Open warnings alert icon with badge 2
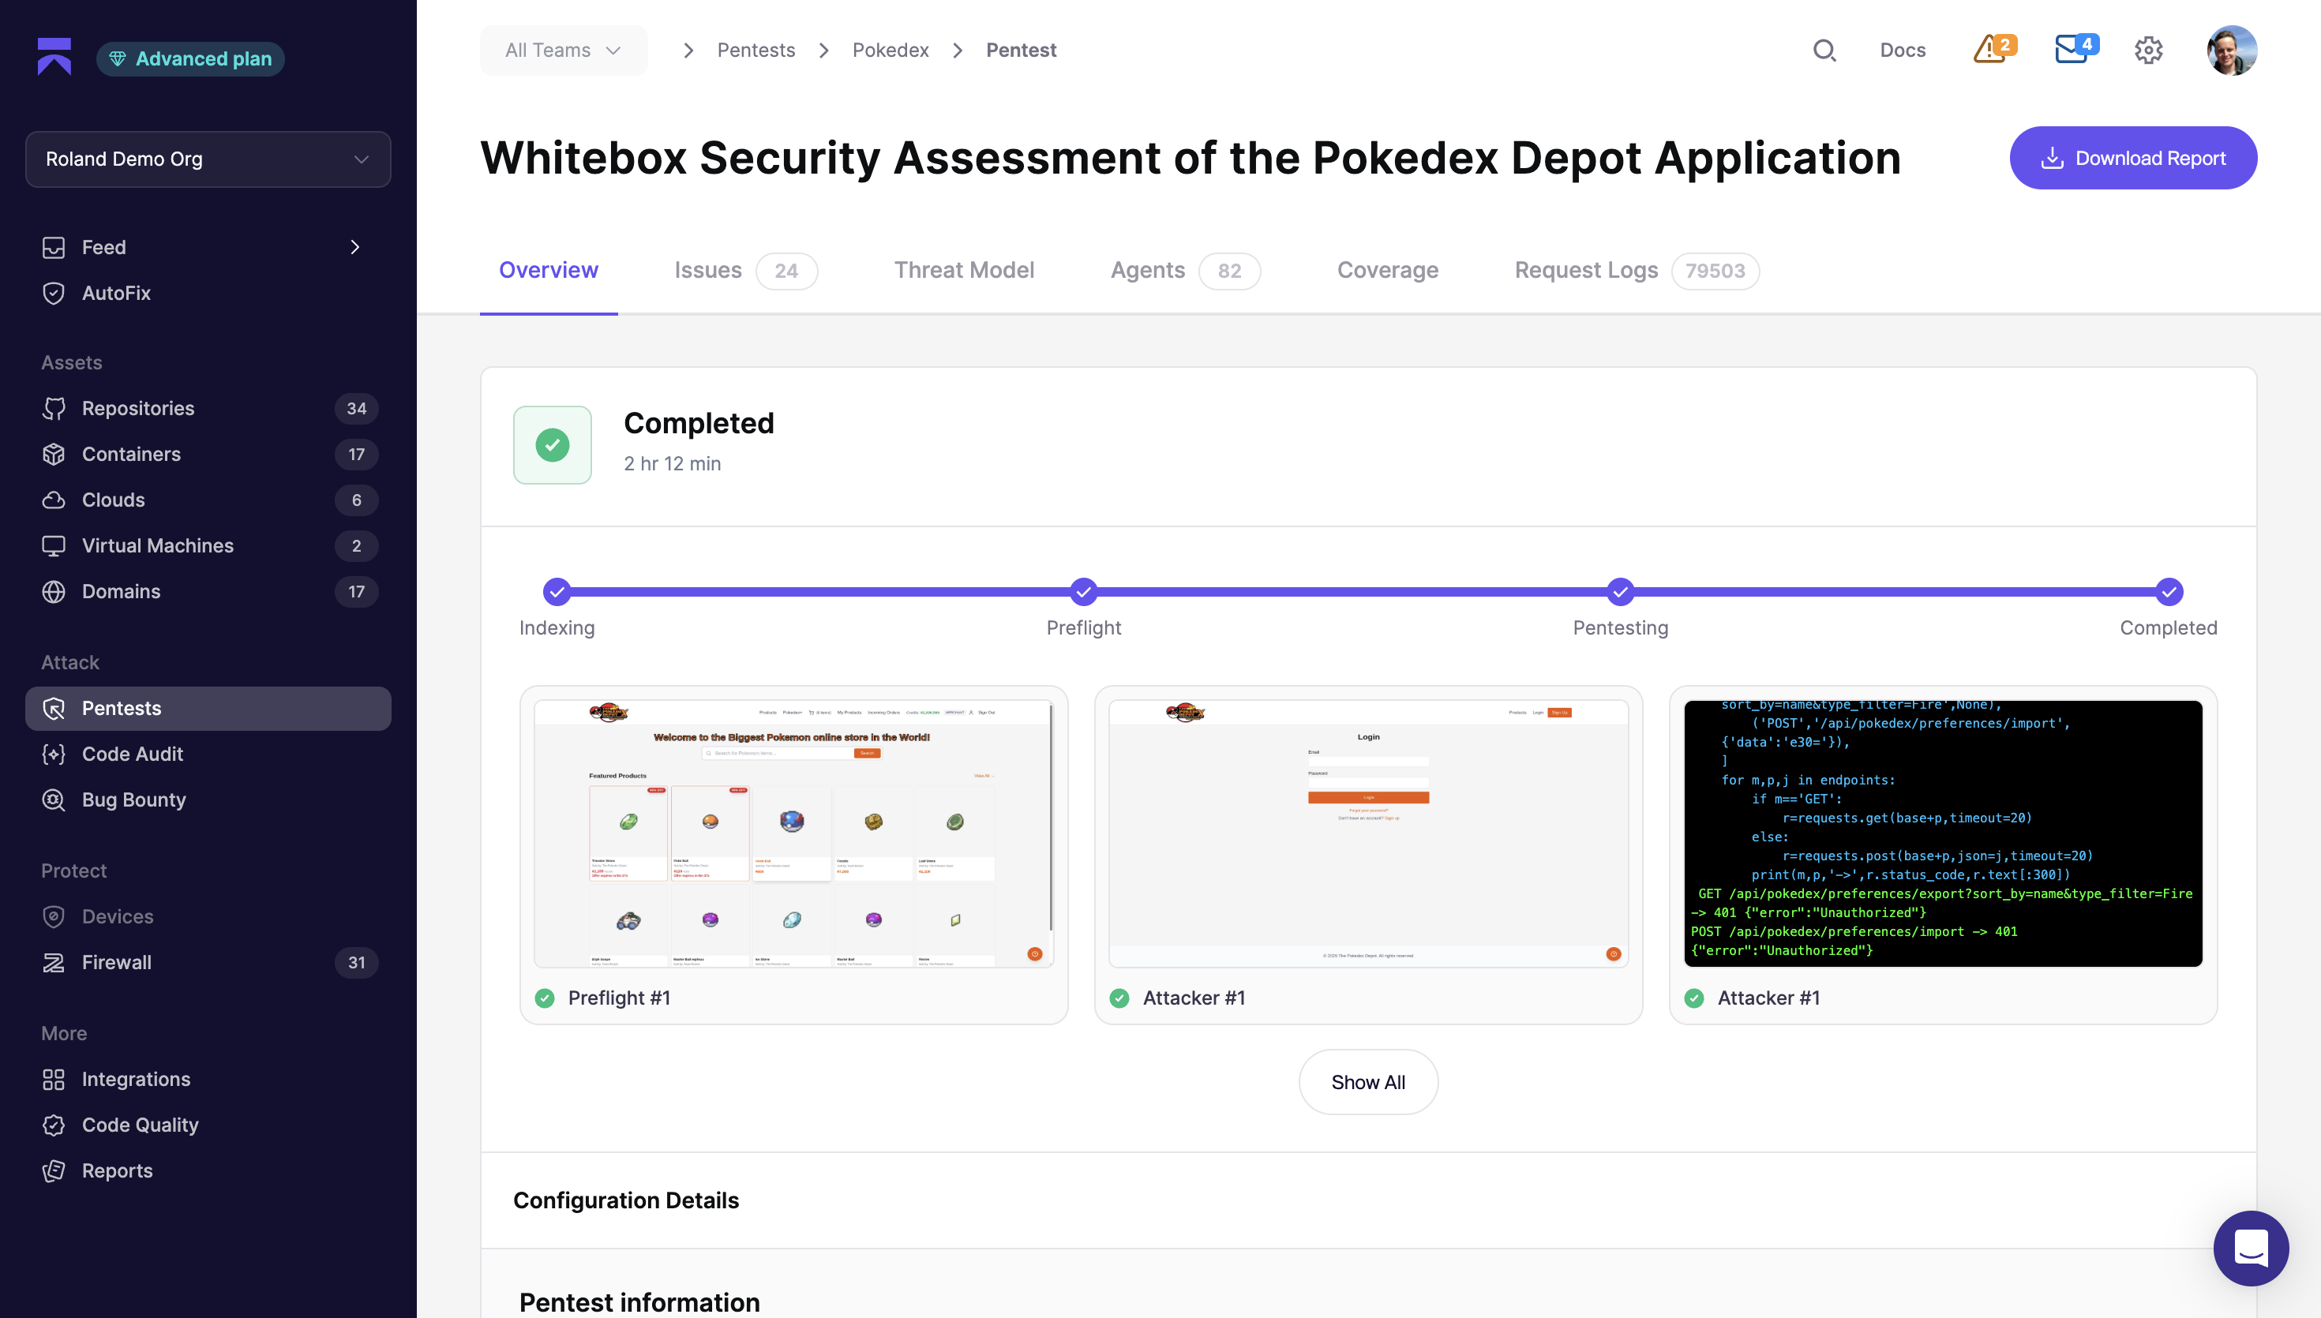Viewport: 2321px width, 1318px height. click(1994, 48)
